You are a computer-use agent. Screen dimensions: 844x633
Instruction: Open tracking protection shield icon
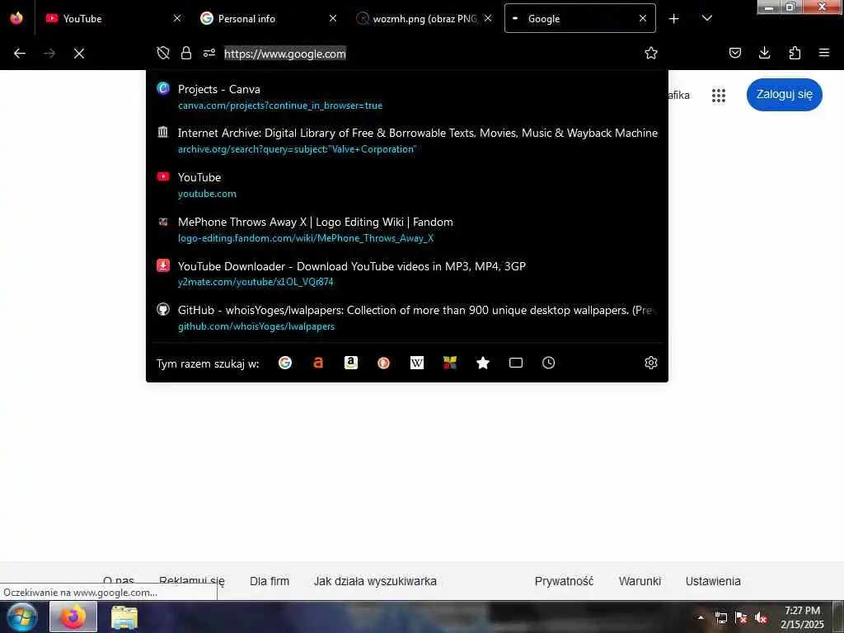click(x=163, y=53)
